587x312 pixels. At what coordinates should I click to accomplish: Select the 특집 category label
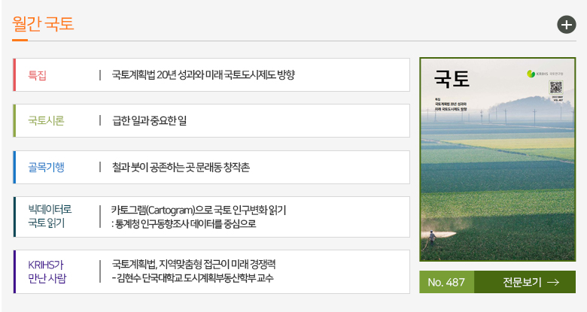pyautogui.click(x=38, y=74)
